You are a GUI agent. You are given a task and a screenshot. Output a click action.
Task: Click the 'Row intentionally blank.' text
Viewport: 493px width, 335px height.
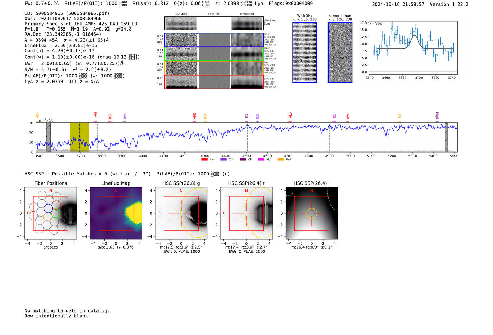pos(57,316)
